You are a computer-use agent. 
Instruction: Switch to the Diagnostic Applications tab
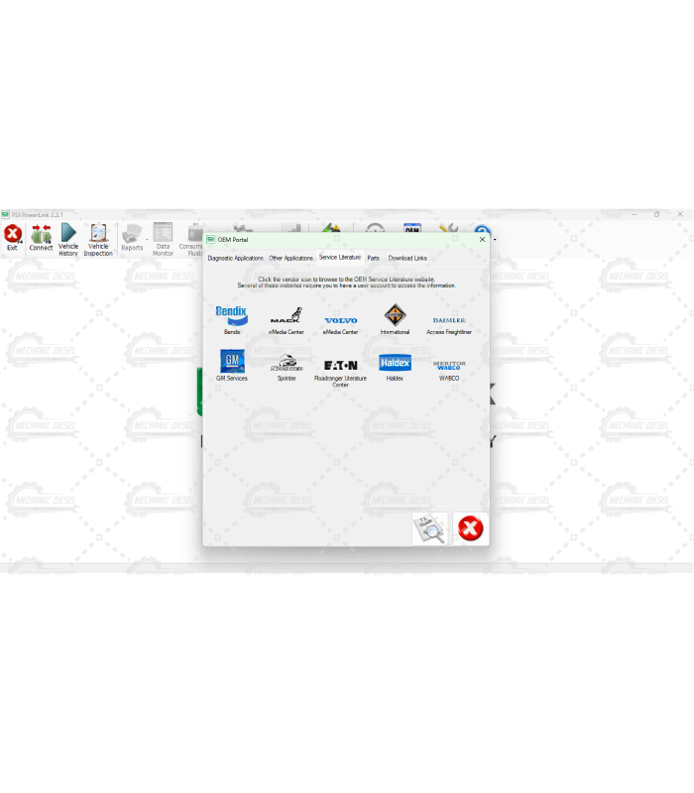[235, 258]
